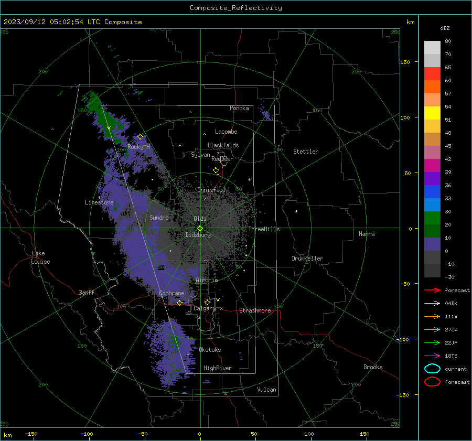Click the Olds map label

[x=200, y=219]
